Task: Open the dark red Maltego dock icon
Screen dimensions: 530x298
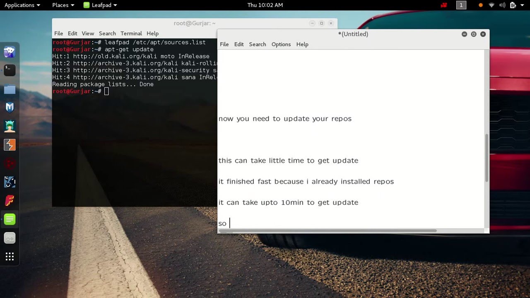Action: click(10, 163)
